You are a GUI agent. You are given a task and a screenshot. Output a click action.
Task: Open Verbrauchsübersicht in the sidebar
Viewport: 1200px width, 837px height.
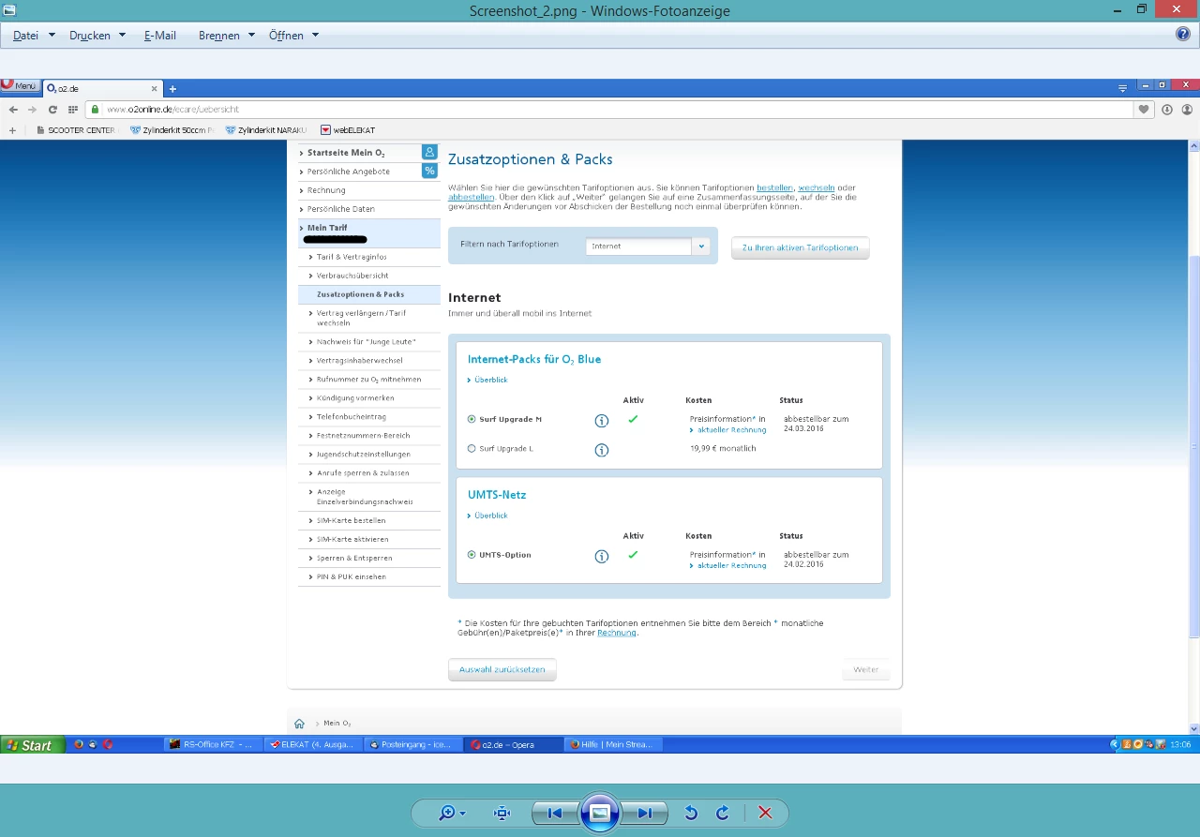click(352, 276)
